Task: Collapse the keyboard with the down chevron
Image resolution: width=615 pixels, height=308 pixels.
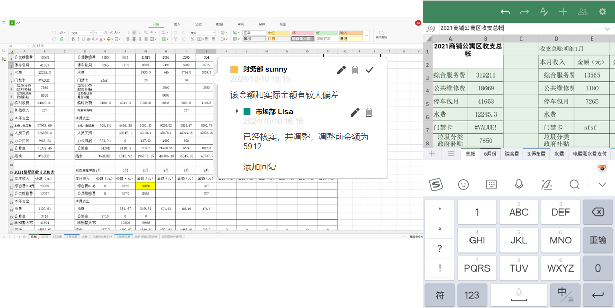Action: coord(602,185)
